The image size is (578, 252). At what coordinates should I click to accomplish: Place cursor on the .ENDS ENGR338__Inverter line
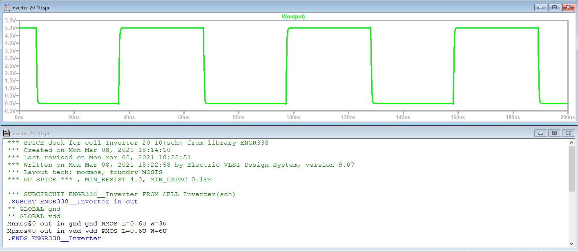(x=54, y=238)
